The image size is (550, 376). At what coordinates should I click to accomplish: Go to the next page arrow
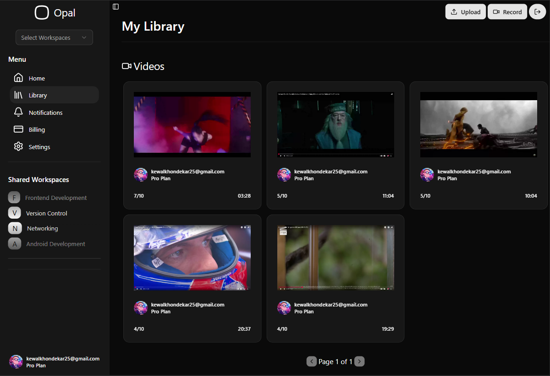[x=360, y=361]
